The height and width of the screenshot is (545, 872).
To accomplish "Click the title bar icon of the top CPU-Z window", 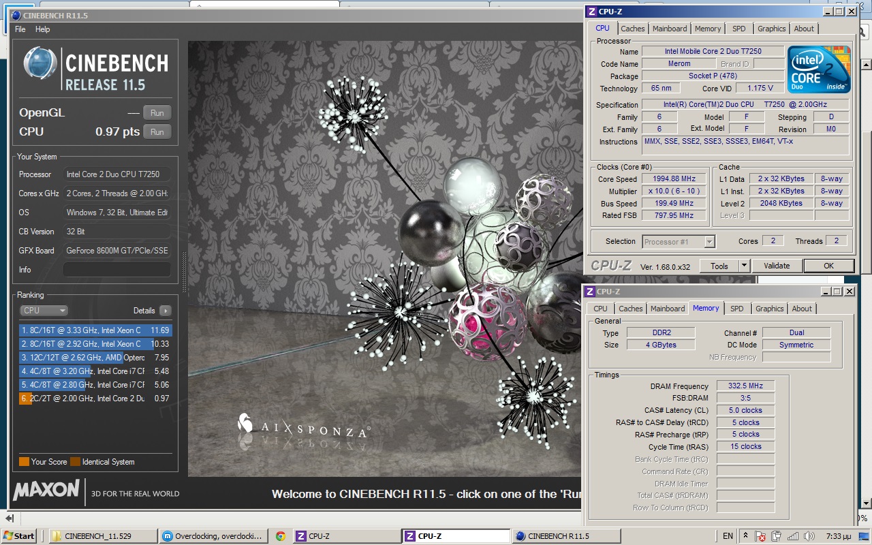I will (x=592, y=11).
